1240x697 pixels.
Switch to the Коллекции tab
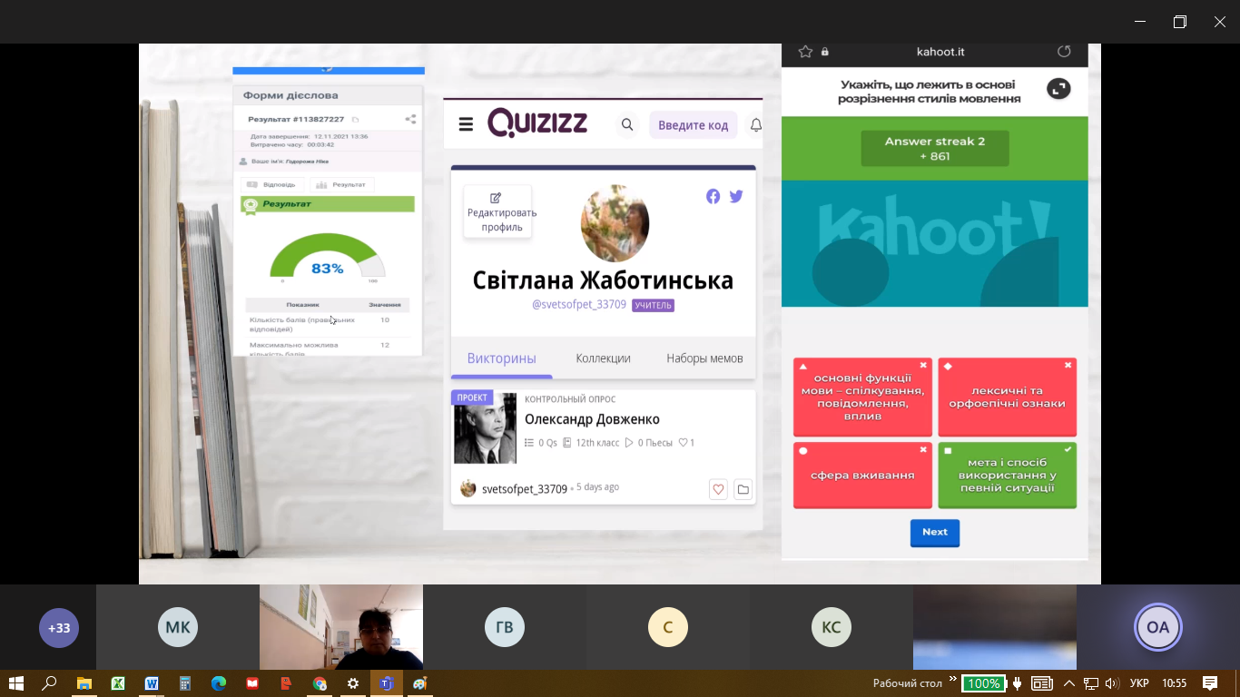coord(603,358)
